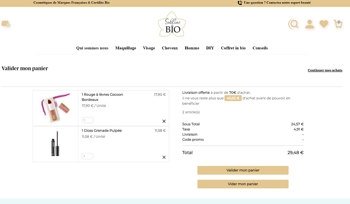The width and height of the screenshot is (350, 204).
Task: Click the newsletter envelope icon
Action: pos(6,24)
